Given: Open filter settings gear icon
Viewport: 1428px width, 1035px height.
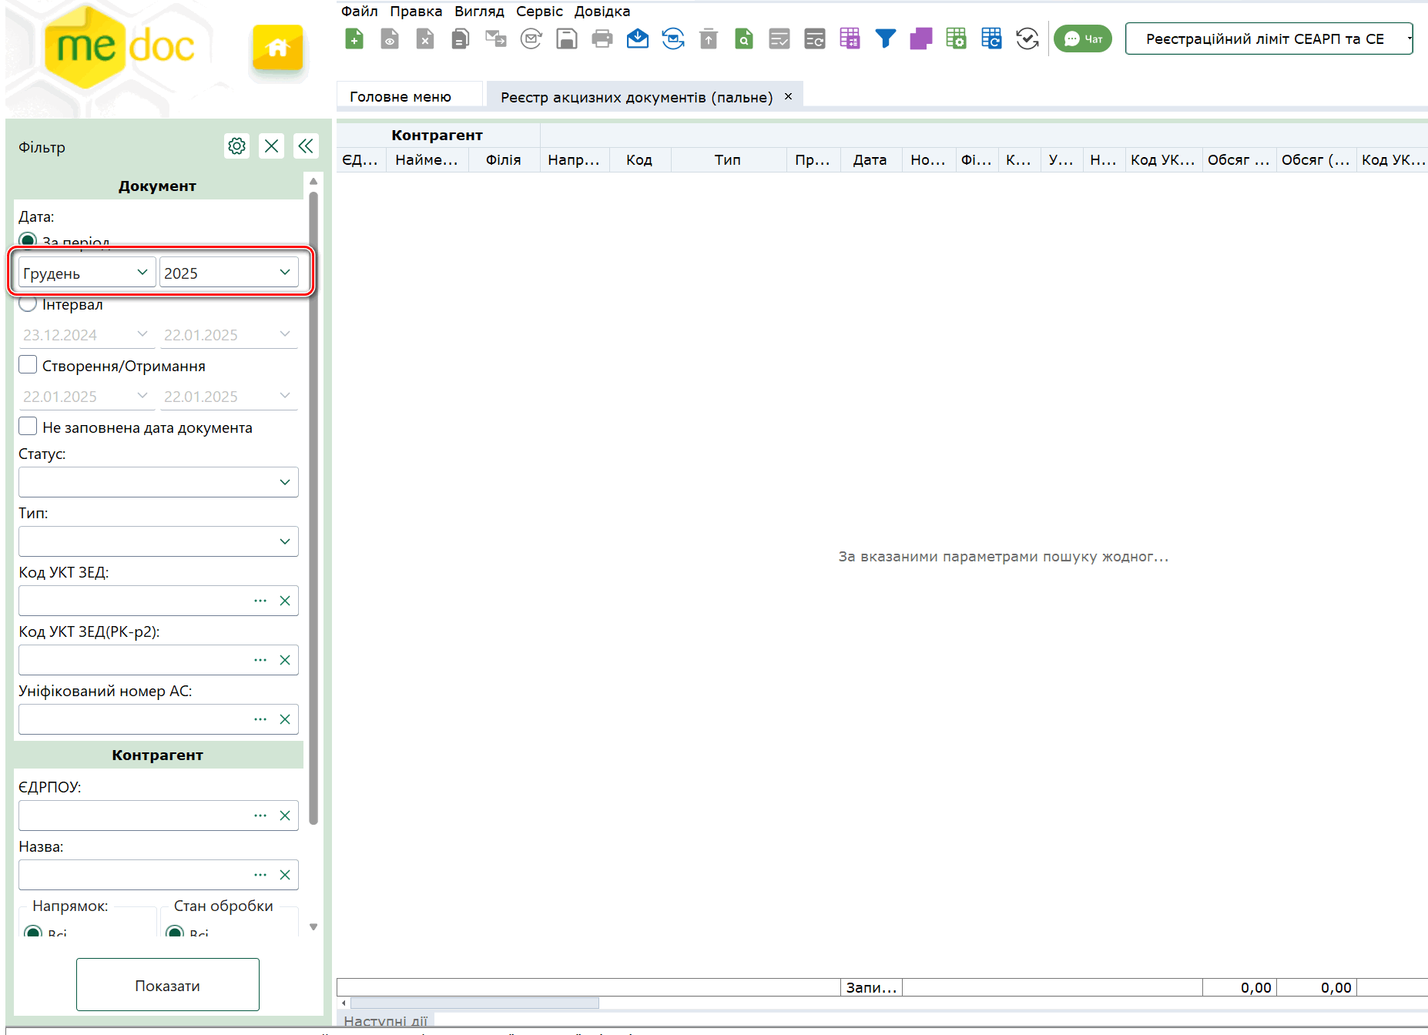Looking at the screenshot, I should pos(237,146).
